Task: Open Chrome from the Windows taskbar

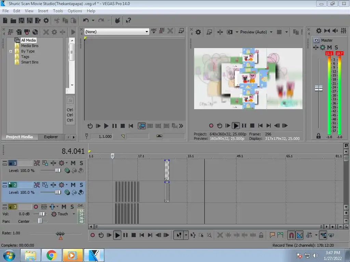Action: 51,255
